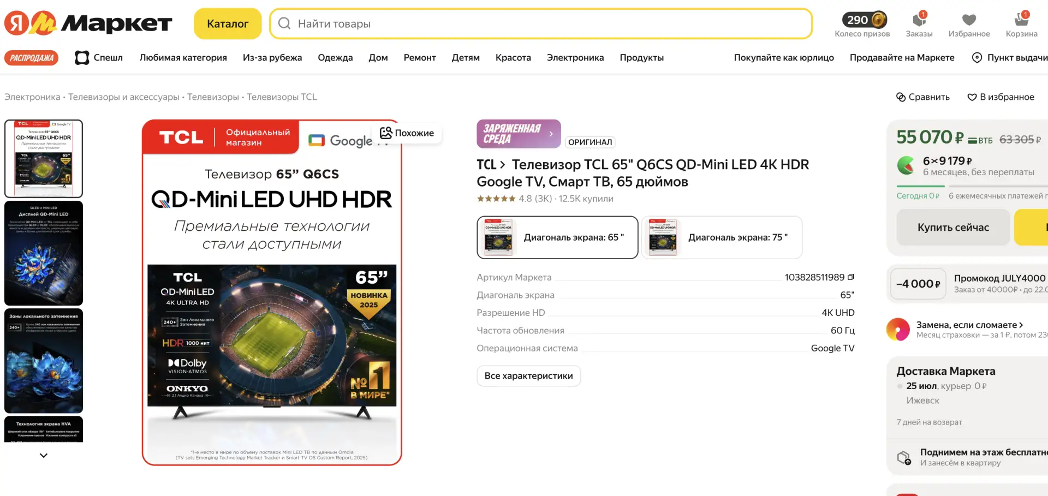Viewport: 1048px width, 496px height.
Task: Open the Одежда category
Action: pos(335,57)
